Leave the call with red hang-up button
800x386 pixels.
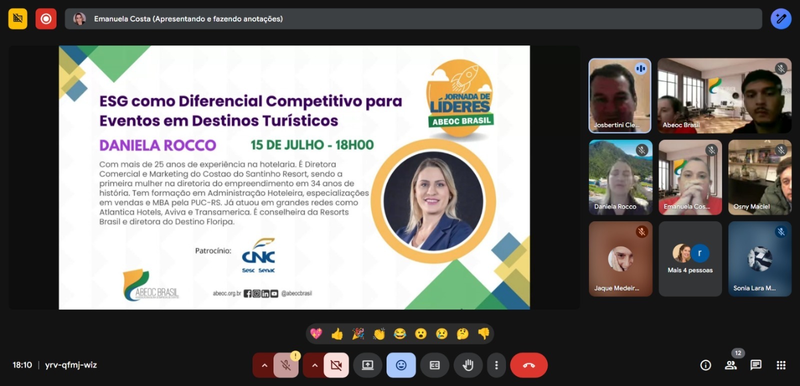[529, 366]
